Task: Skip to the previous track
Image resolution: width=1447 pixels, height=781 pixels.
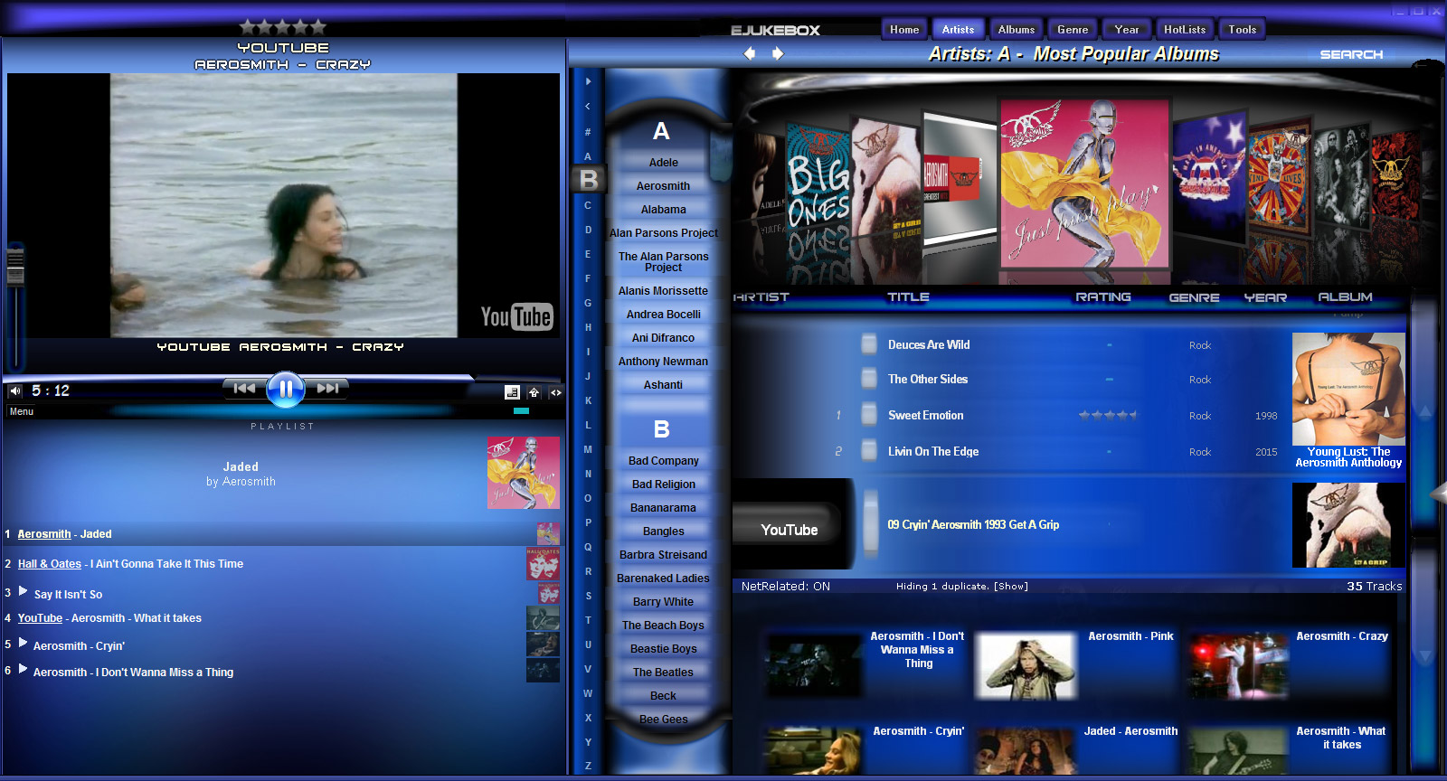Action: coord(244,389)
